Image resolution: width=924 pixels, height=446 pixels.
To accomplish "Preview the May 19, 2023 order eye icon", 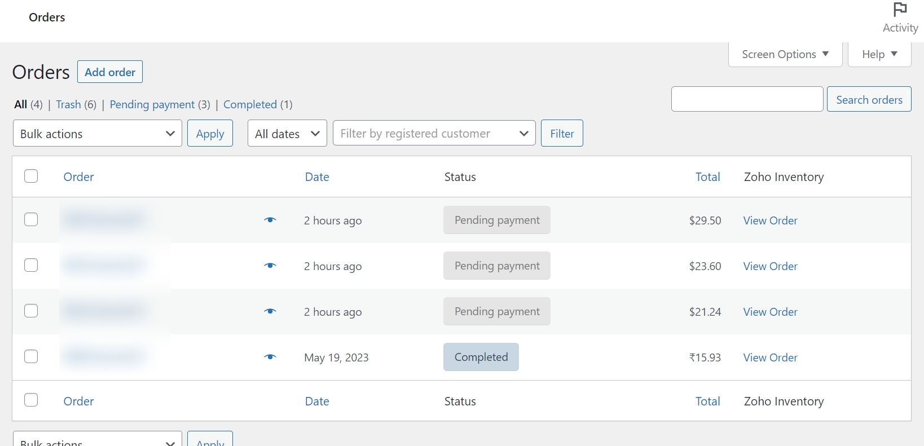I will 270,357.
